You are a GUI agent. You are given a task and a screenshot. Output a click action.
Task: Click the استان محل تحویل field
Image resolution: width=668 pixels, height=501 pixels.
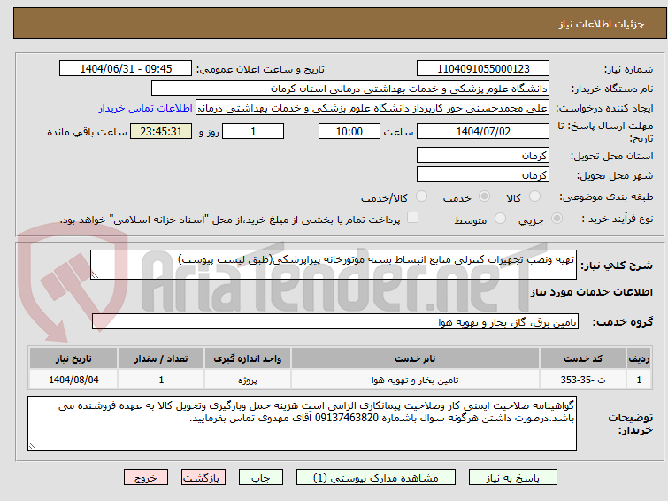point(483,155)
